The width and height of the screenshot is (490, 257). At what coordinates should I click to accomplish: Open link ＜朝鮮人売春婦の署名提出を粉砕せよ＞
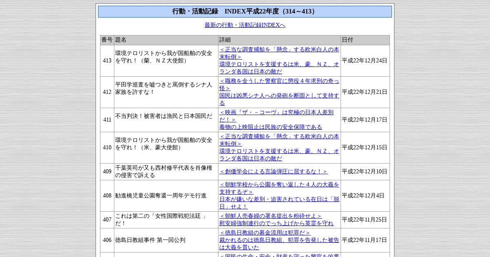[271, 216]
